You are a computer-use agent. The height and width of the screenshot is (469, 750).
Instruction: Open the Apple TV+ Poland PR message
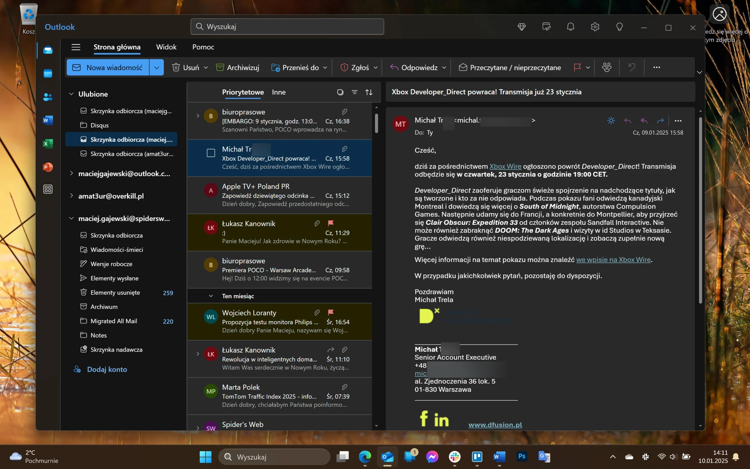(279, 195)
